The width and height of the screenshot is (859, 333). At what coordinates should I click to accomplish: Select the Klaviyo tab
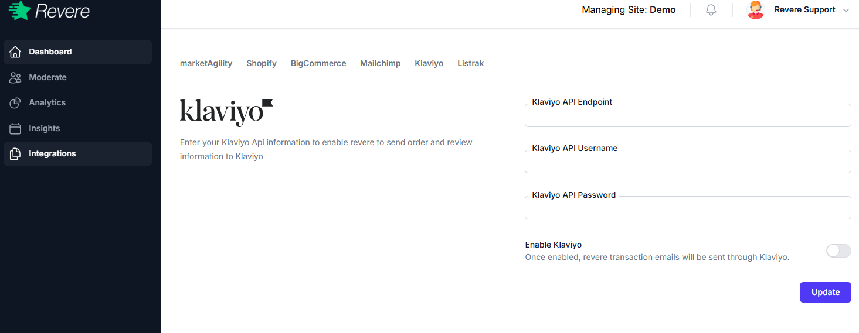(x=429, y=63)
